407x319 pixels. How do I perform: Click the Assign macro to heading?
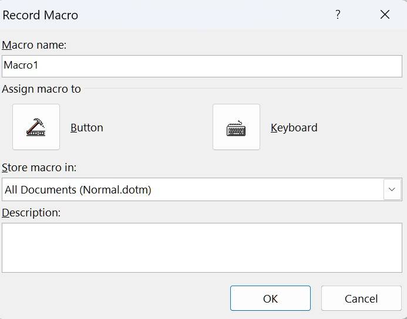click(x=41, y=89)
